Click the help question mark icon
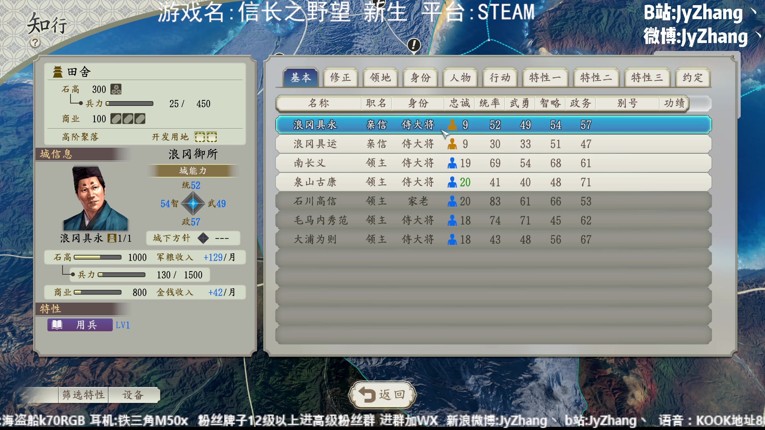 pyautogui.click(x=35, y=42)
